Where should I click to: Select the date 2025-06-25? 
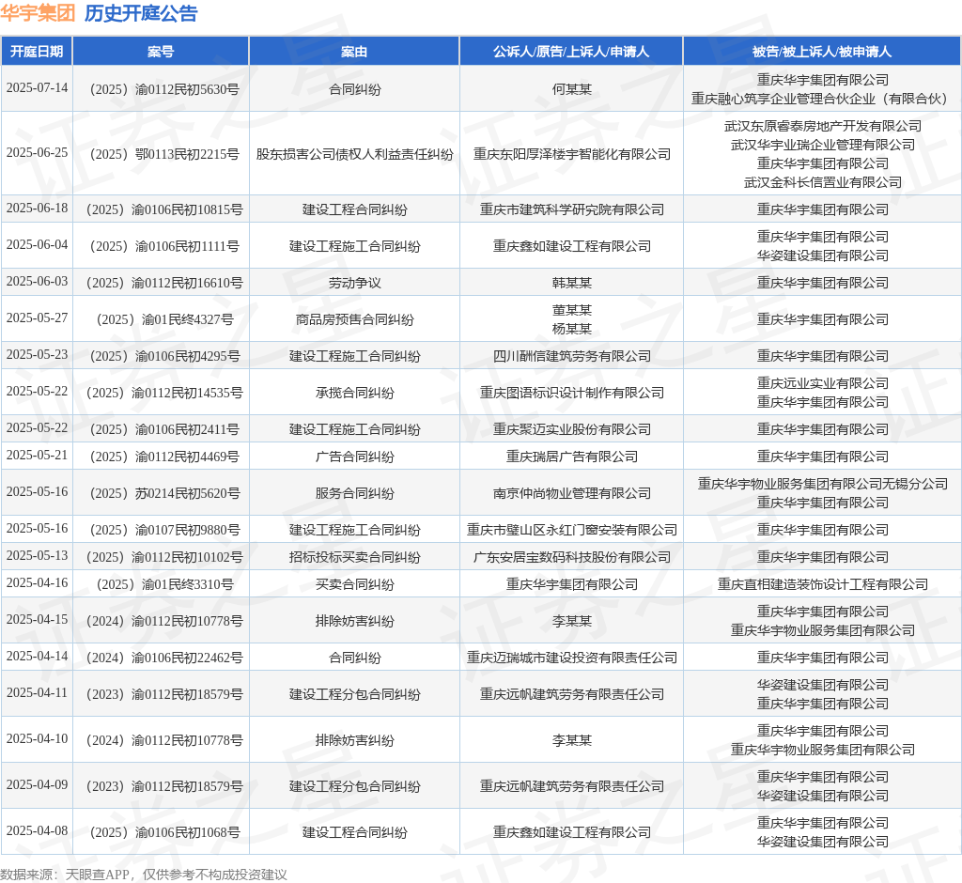[x=37, y=153]
